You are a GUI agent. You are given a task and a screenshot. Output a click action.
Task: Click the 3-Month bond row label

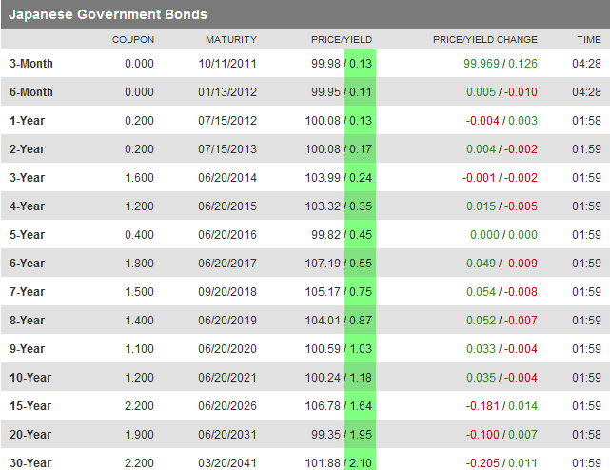click(x=31, y=64)
